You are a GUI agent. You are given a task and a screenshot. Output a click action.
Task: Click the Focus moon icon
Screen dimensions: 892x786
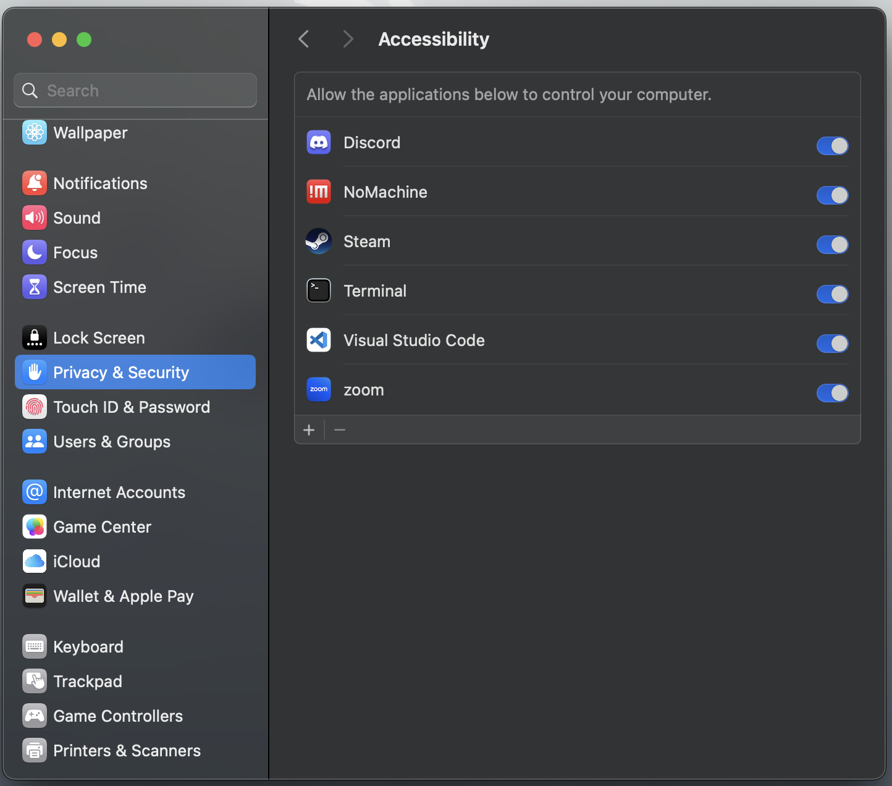pos(35,252)
